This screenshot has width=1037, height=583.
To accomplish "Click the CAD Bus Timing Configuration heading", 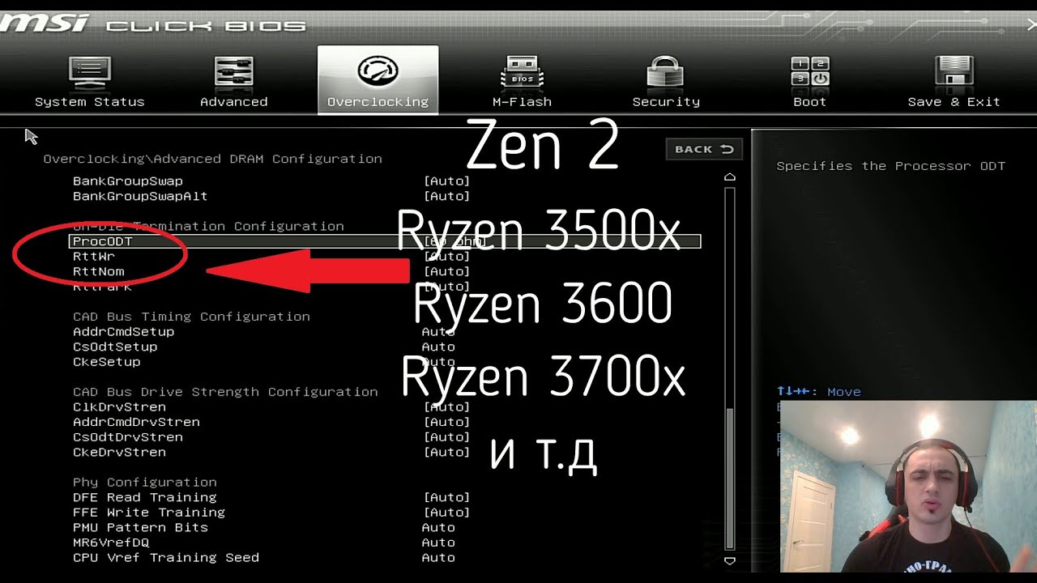I will (191, 317).
